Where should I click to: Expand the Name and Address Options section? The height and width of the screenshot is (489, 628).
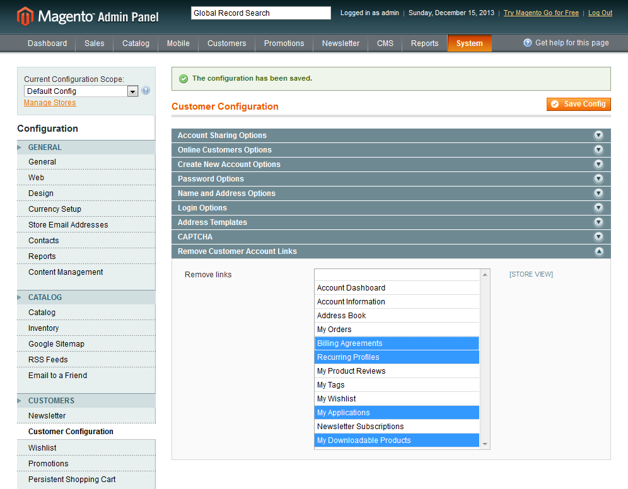pos(391,193)
